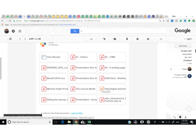Open the 01 - Failure PDF
Image resolution: width=196 pixels, height=139 pixels.
[83, 57]
